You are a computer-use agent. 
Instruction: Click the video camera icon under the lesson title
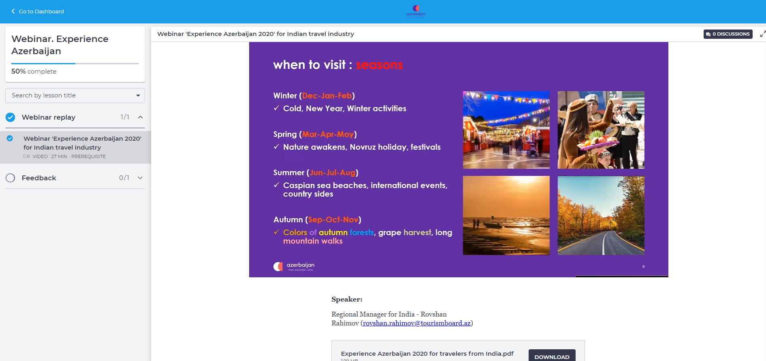point(27,156)
